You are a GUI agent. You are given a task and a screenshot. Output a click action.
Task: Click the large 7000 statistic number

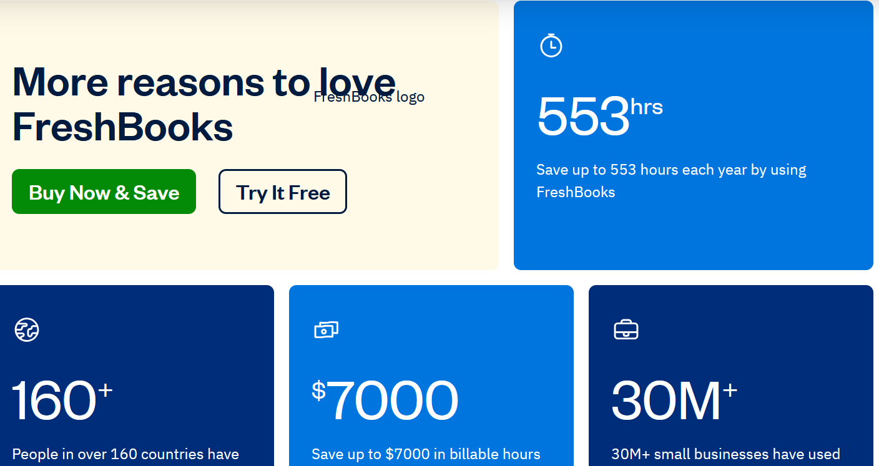tap(393, 402)
